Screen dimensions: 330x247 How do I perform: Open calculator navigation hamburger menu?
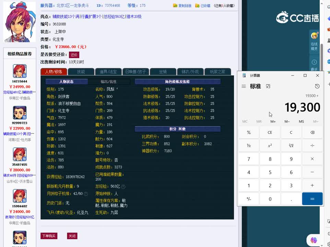click(244, 86)
